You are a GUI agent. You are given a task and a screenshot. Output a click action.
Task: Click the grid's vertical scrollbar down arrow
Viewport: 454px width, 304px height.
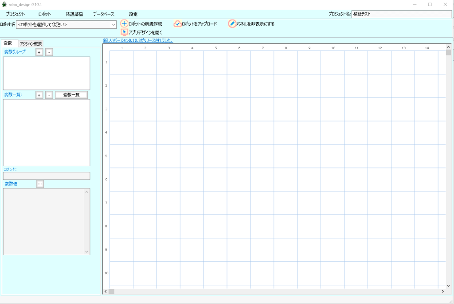448,286
